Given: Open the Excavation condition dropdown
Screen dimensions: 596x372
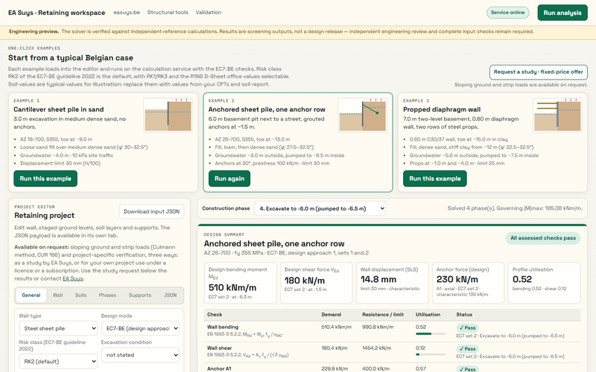Looking at the screenshot, I should coord(140,355).
